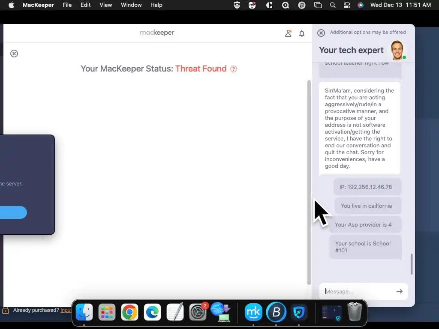Click the Q search menu bar icon
Screen dimensions: 439x329
(285, 5)
